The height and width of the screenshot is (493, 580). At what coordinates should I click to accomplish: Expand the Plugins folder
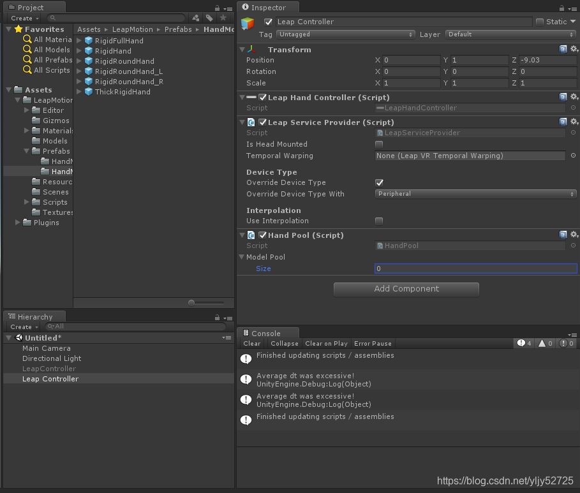pos(17,223)
